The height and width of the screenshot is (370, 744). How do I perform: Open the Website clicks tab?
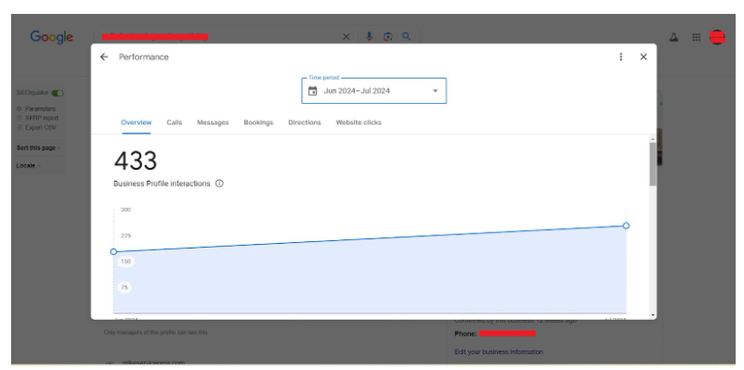click(x=359, y=122)
